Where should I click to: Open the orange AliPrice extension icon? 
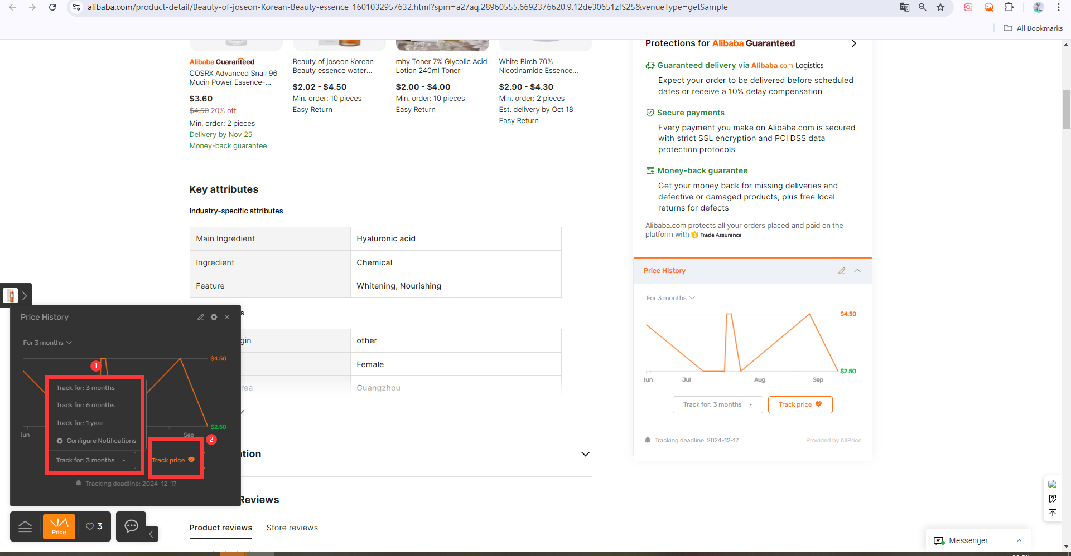click(988, 7)
